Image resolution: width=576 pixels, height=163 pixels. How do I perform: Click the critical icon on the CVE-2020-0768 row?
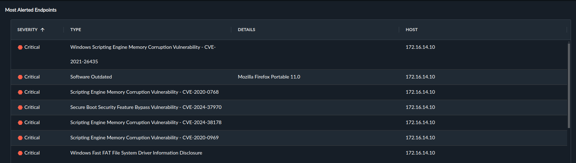tap(20, 92)
